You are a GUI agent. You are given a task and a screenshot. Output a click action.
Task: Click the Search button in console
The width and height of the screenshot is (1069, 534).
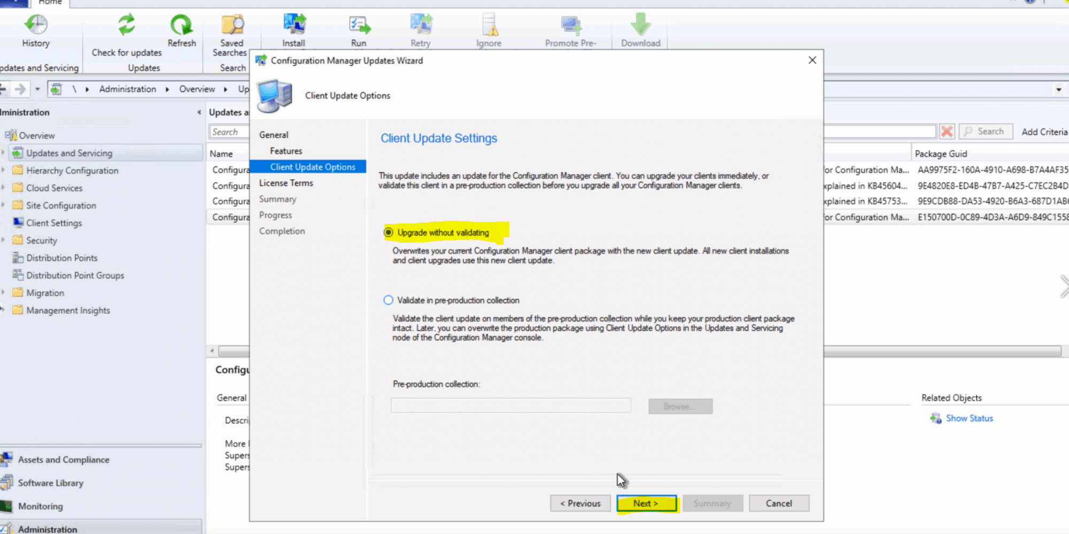point(986,131)
